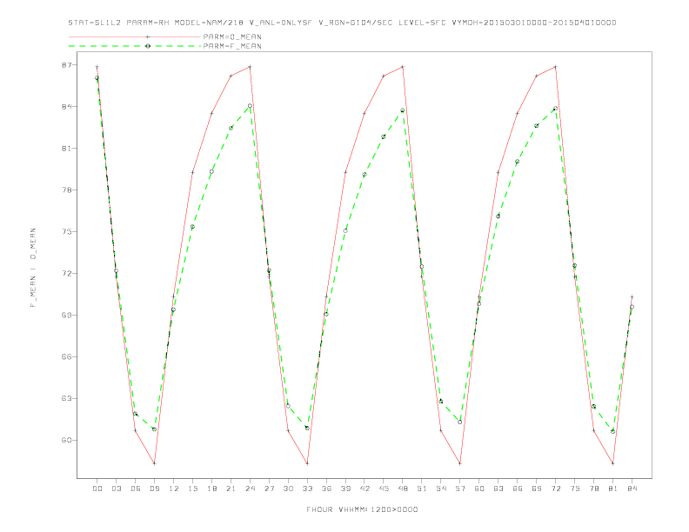Click the red O_MEAN peak marker at hour 72
Viewport: 689px width, 532px height.
tap(556, 67)
